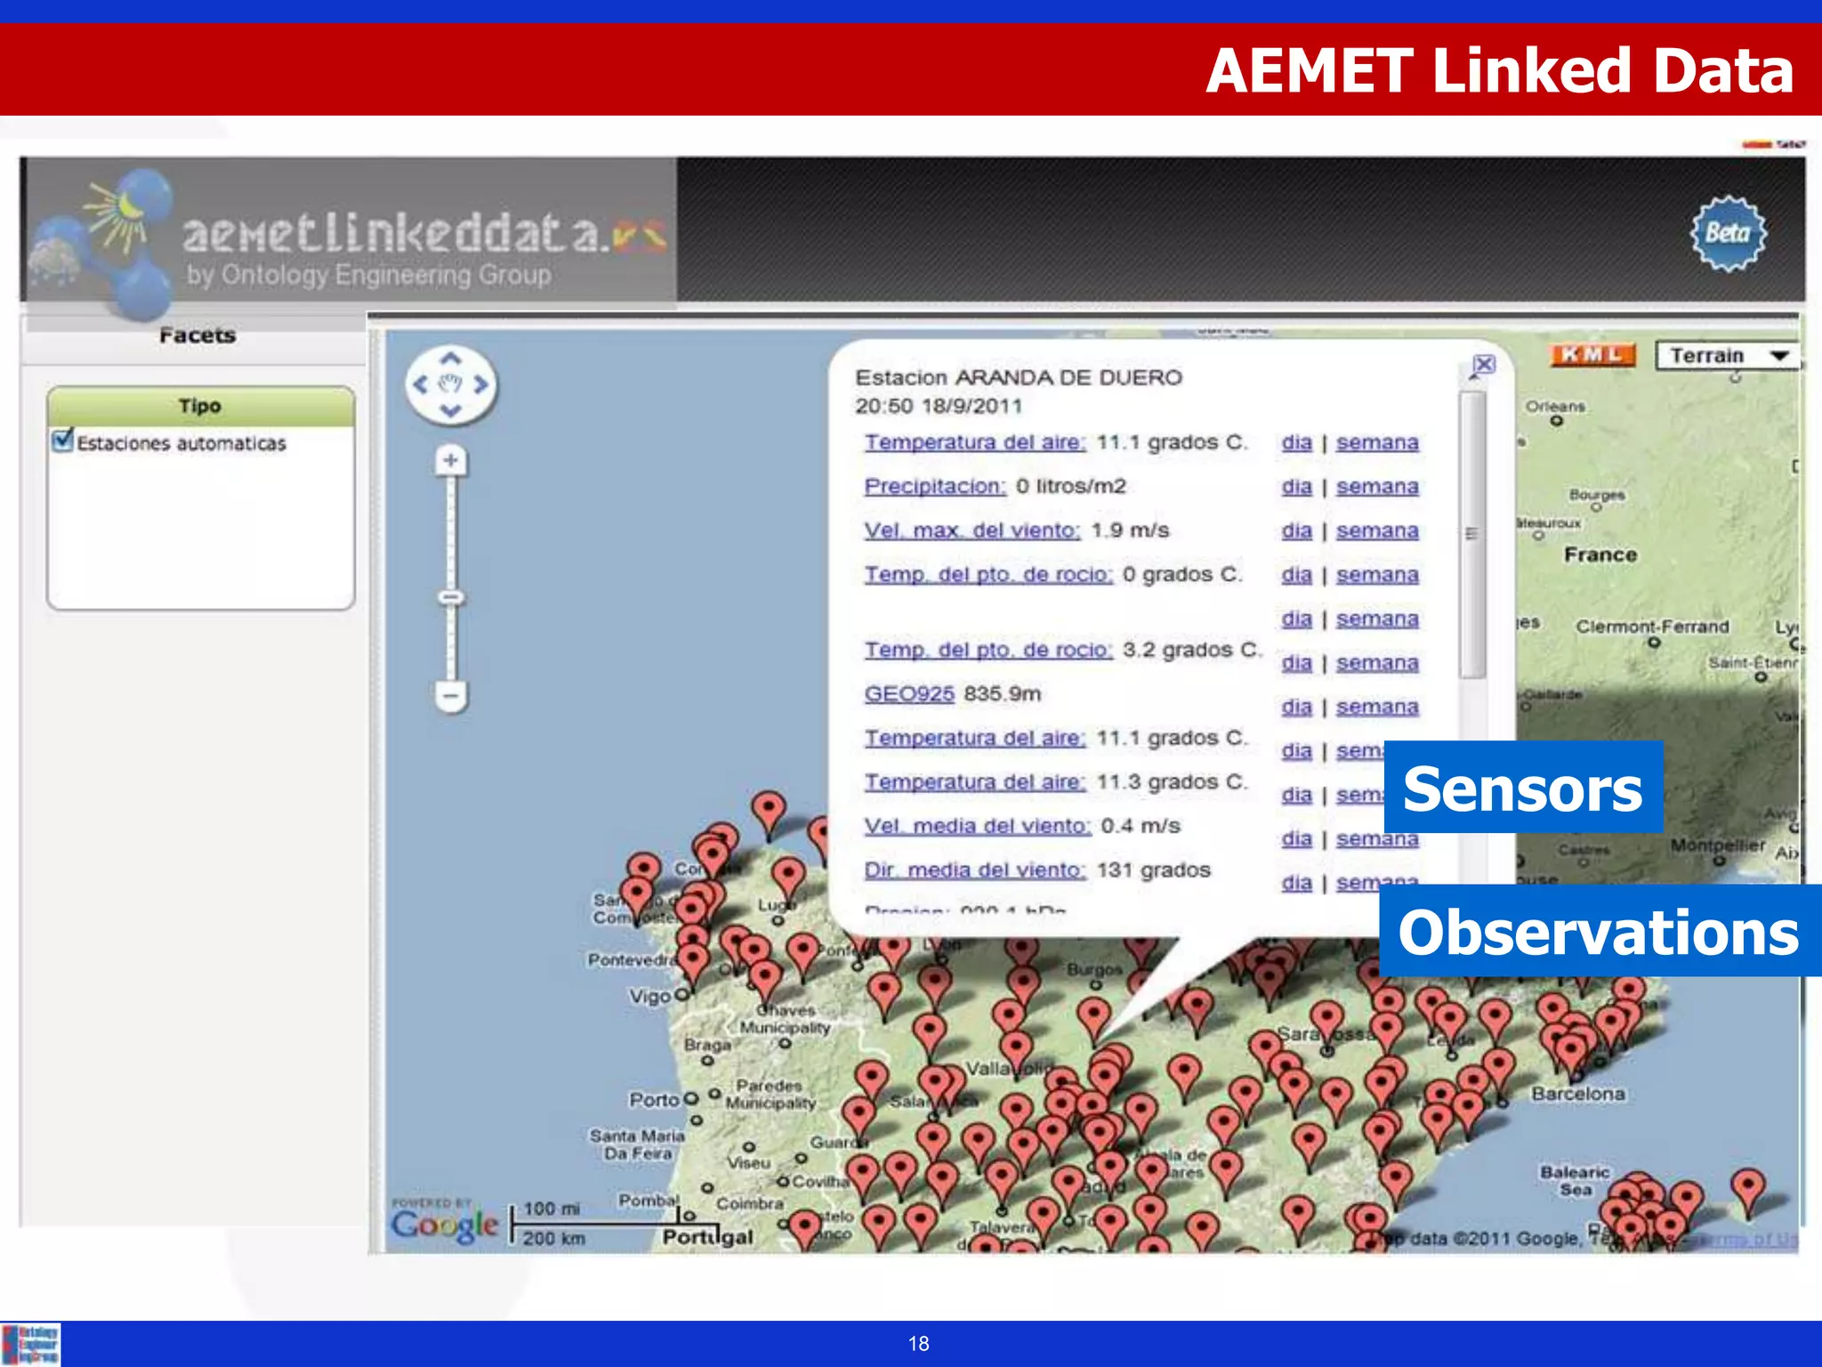1822x1367 pixels.
Task: Open Temp. del pto. de rocio 3.2 grados link
Action: click(988, 650)
